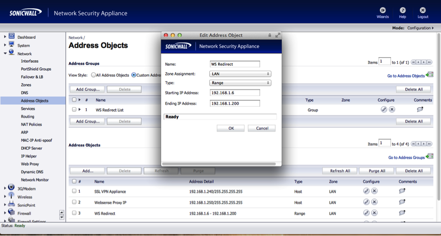Edit SSL VPN Appliance with pencil icon
441x236 pixels.
pos(366,191)
